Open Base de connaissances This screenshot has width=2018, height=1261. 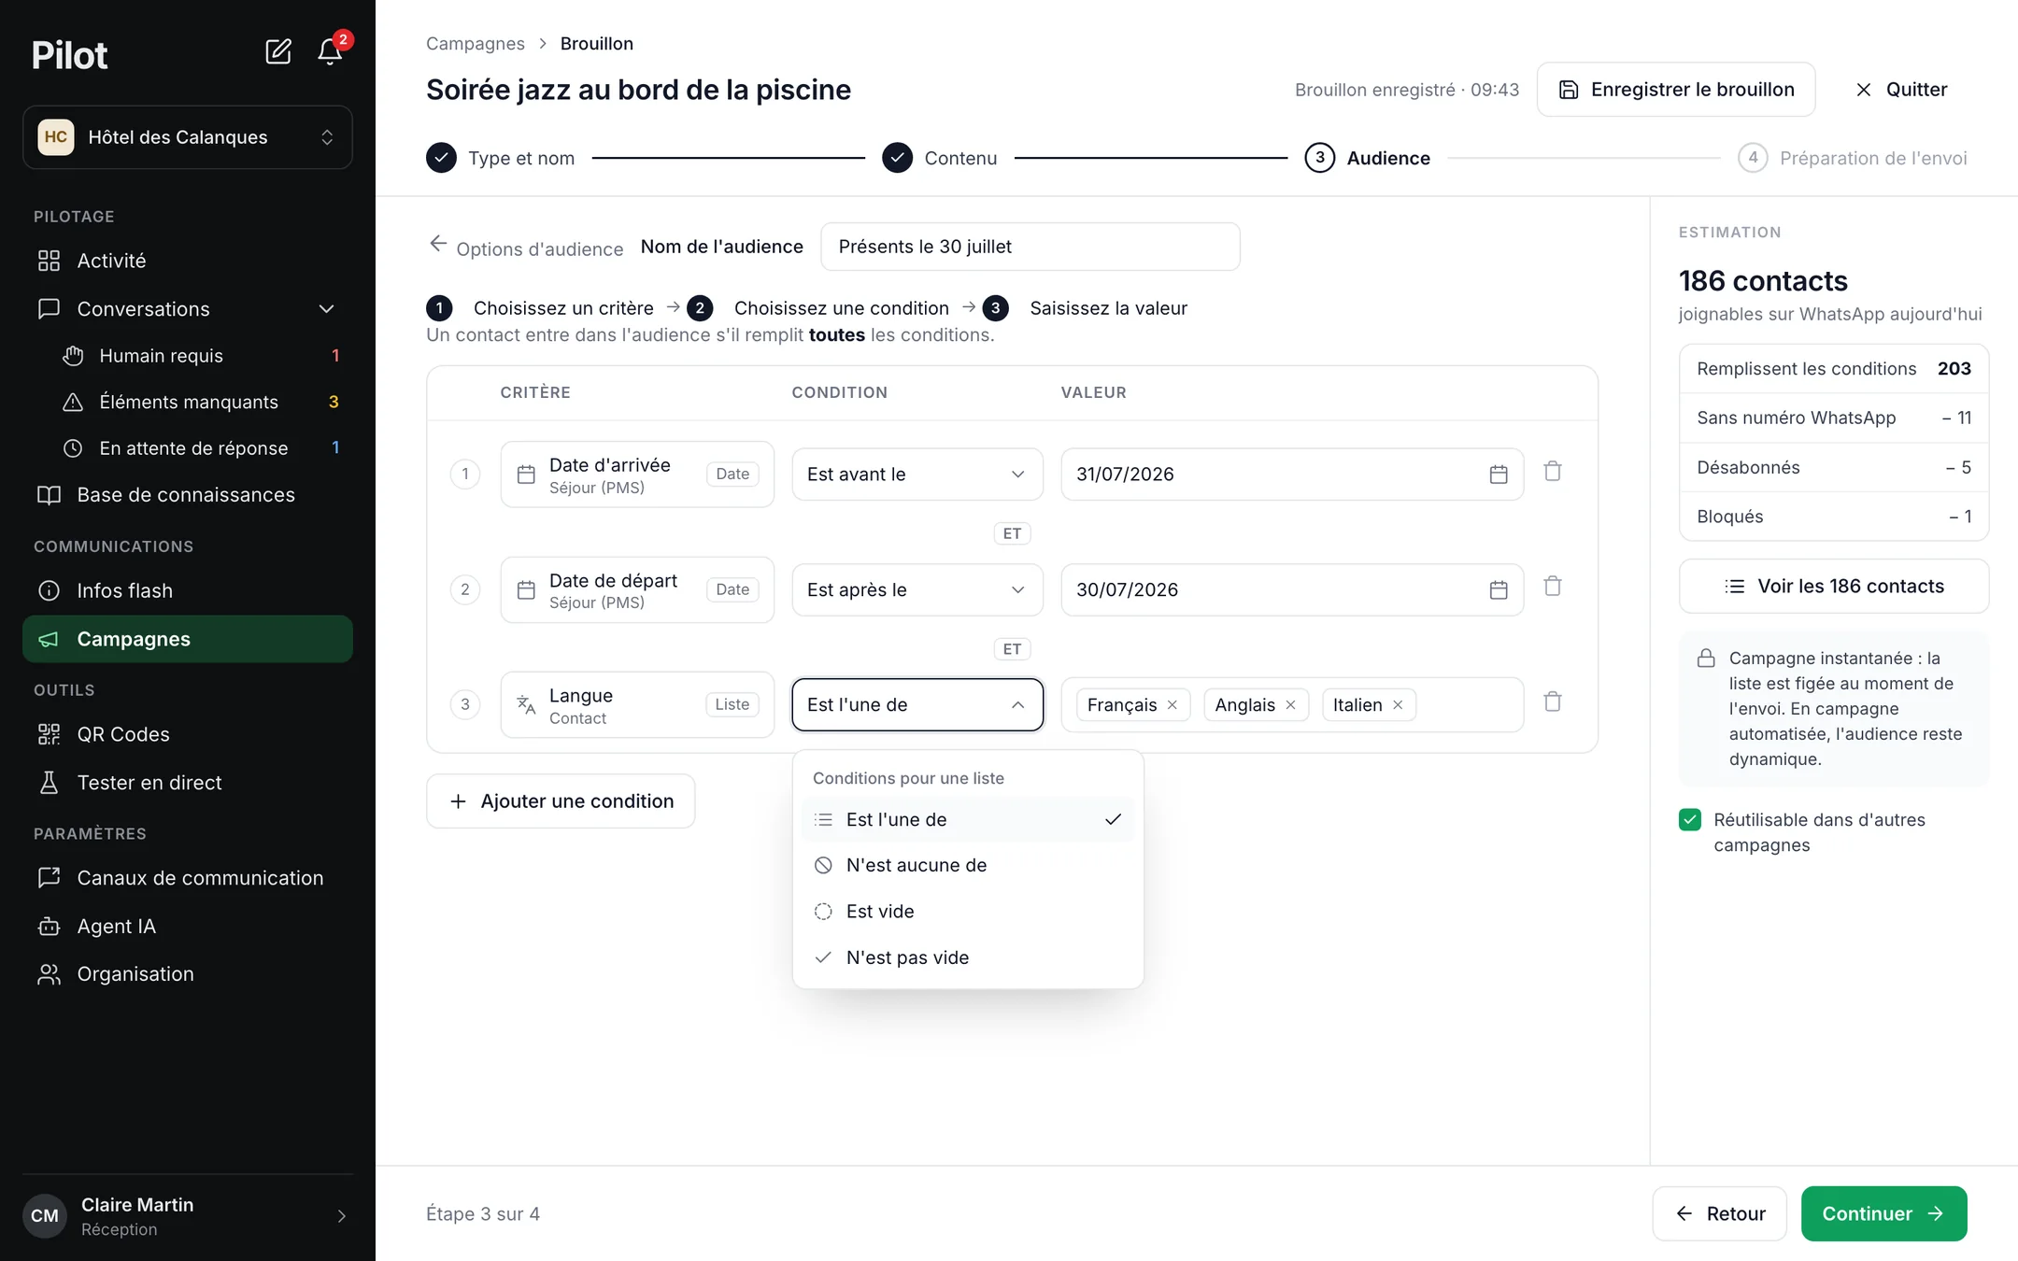point(187,495)
